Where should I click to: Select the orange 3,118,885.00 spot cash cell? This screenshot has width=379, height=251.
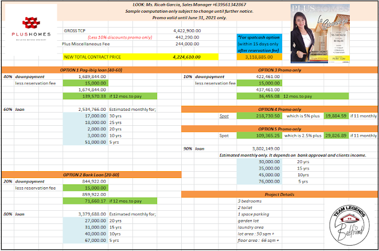[x=259, y=57]
